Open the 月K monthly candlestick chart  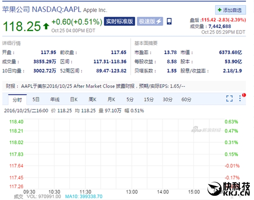click(x=111, y=99)
